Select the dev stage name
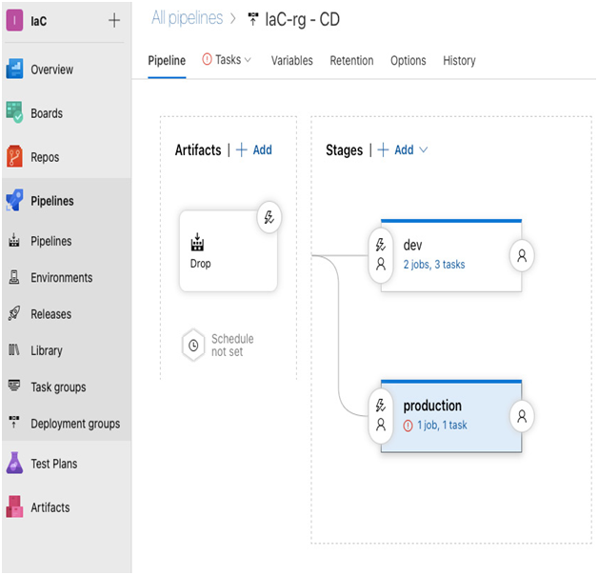The image size is (598, 575). pyautogui.click(x=412, y=246)
